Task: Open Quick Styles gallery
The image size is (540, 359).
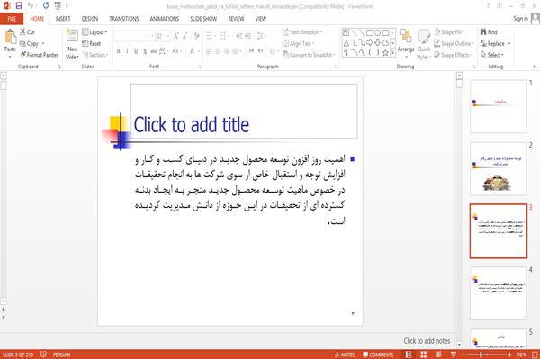Action: 424,45
